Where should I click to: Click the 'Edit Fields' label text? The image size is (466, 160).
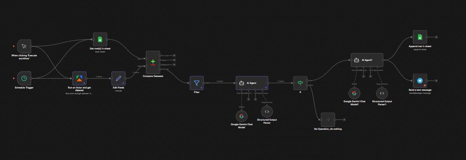point(118,88)
